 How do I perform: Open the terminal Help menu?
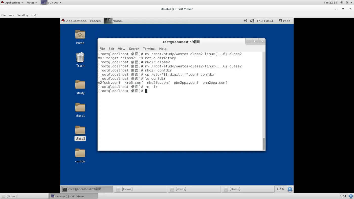(163, 49)
